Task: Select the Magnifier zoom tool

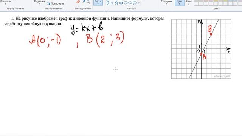Action: point(88,2)
